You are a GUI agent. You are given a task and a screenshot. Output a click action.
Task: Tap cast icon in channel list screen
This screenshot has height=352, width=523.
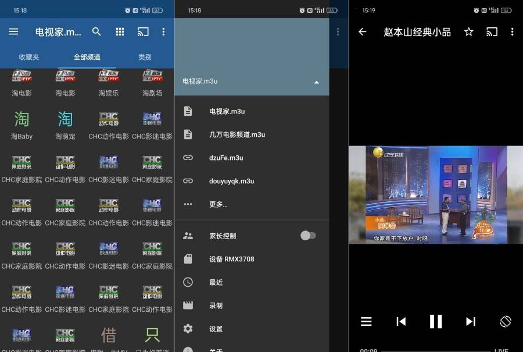click(143, 32)
